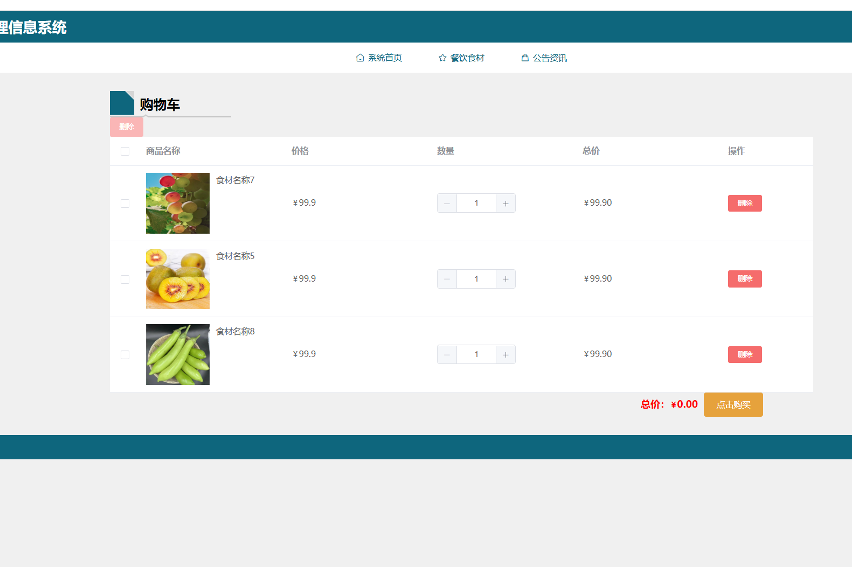
Task: Delete 食材名称5 with its 删除 button
Action: click(x=745, y=279)
